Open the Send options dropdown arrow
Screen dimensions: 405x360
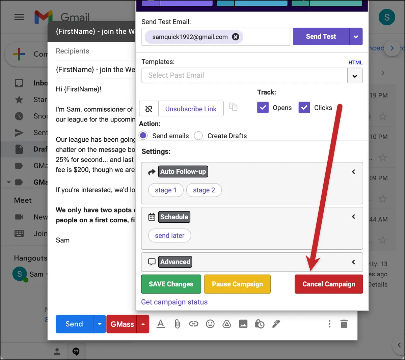point(100,324)
